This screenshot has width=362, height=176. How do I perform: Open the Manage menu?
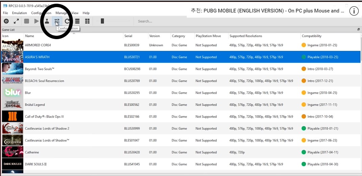coord(62,13)
